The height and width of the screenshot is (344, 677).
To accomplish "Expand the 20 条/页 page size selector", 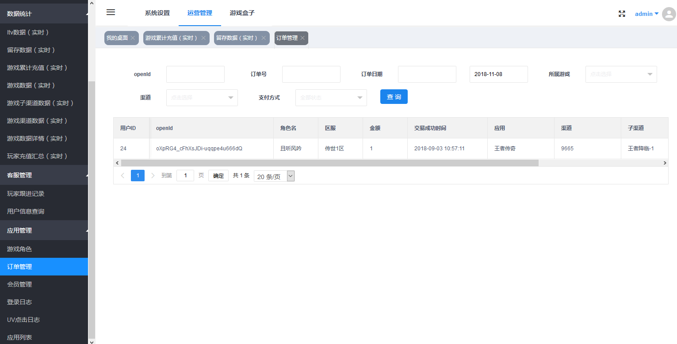I will click(x=274, y=176).
